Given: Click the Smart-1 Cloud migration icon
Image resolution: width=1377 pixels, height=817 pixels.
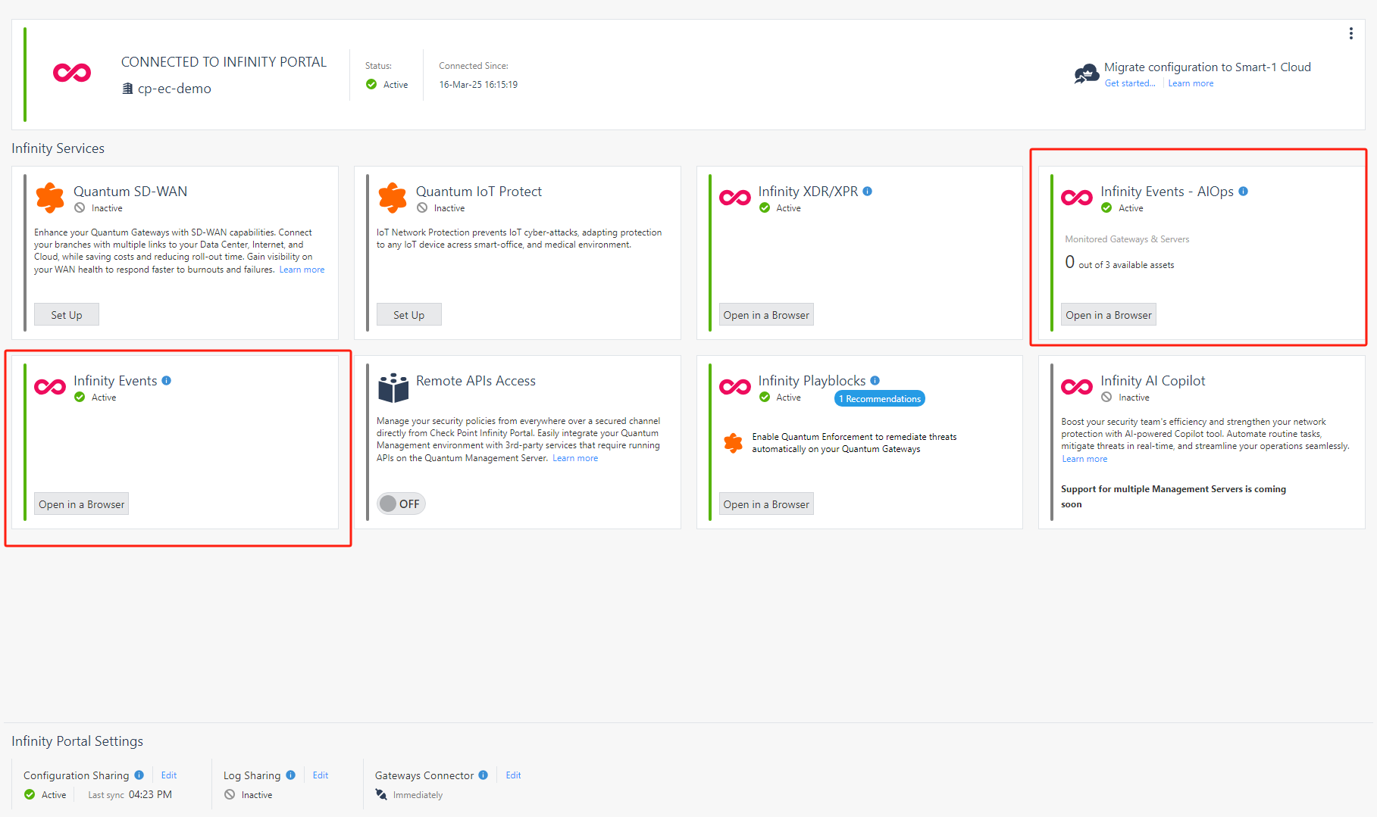Looking at the screenshot, I should pos(1086,74).
